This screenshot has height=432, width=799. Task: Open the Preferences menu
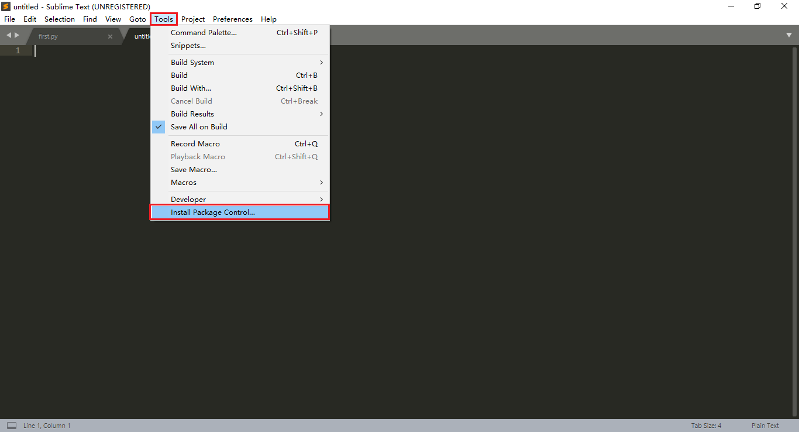232,19
